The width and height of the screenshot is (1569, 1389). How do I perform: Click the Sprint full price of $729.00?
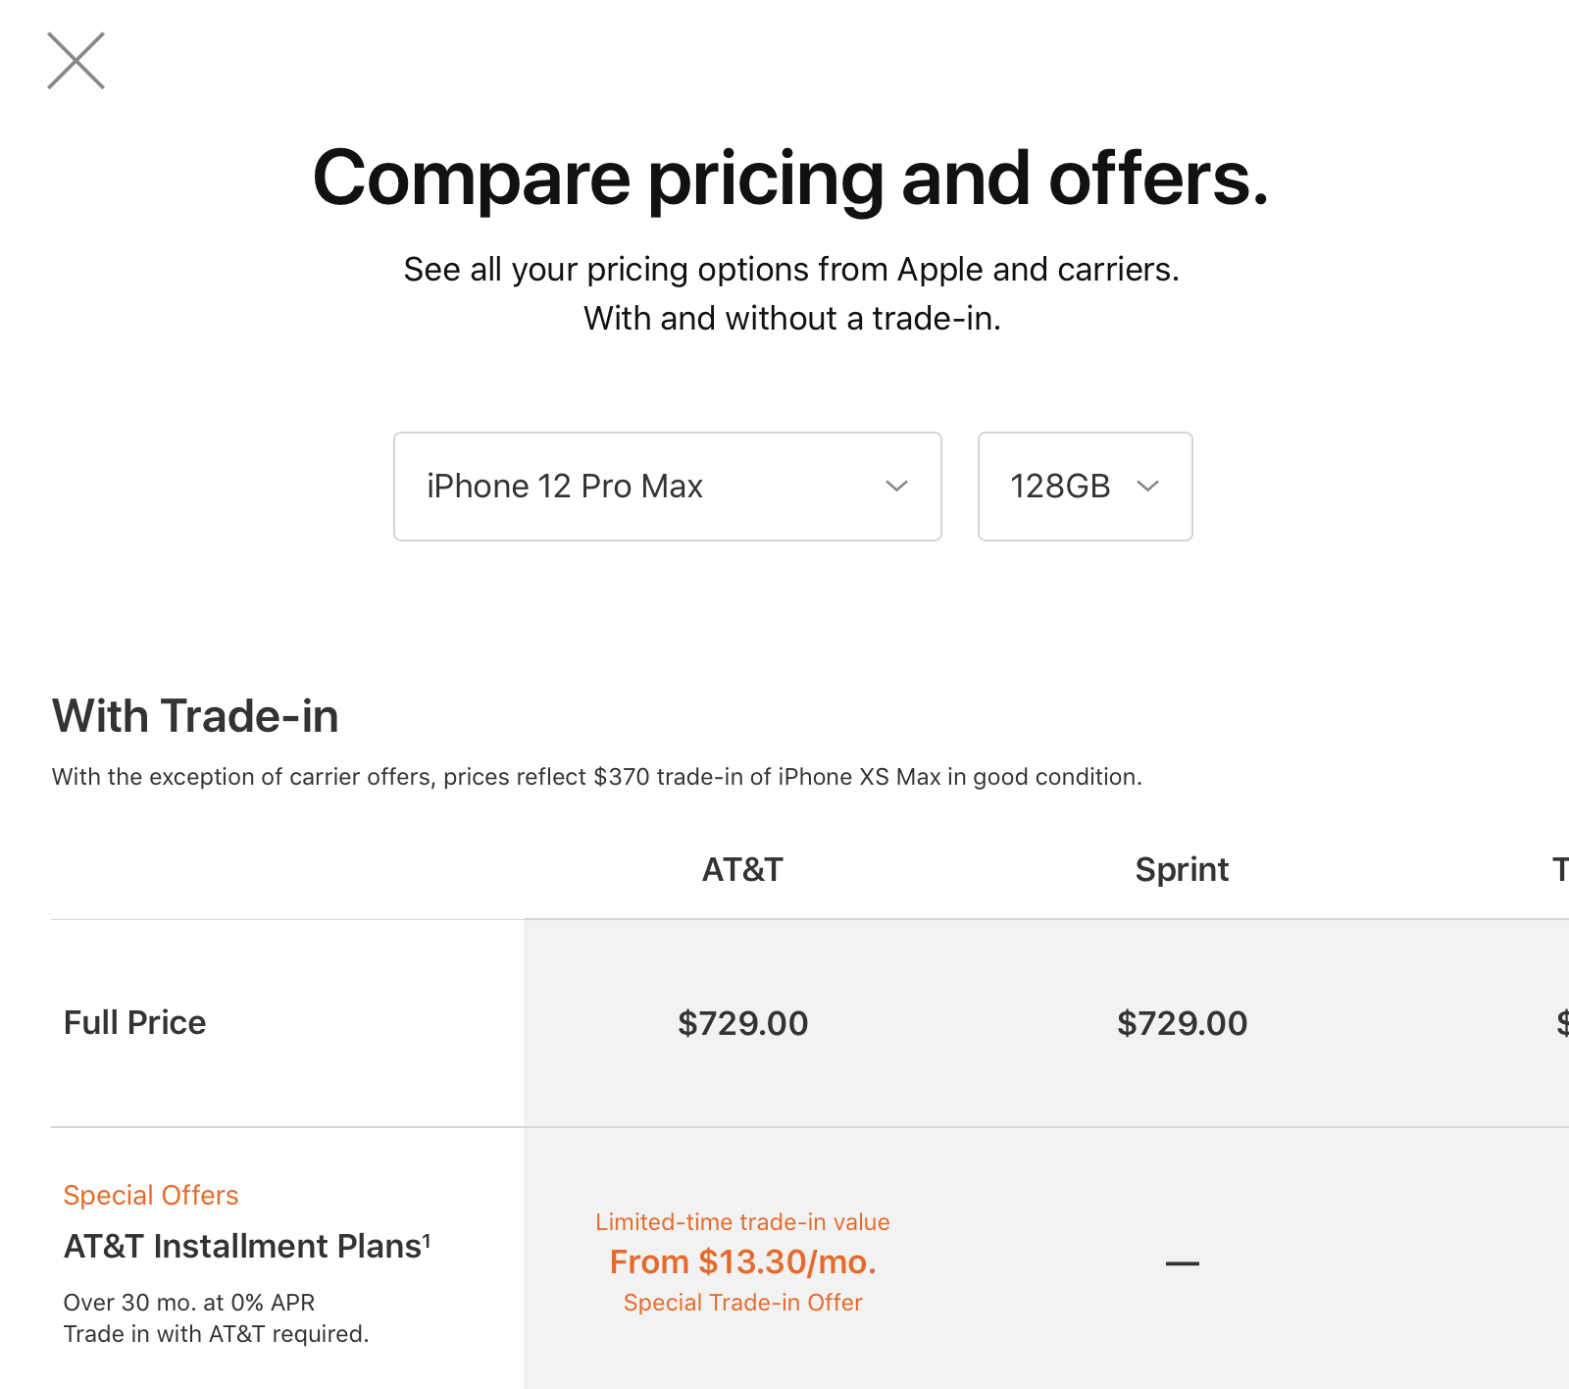click(1182, 1023)
